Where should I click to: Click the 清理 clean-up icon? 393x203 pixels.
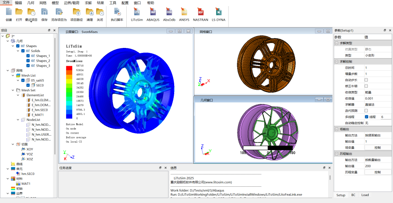(x=89, y=12)
